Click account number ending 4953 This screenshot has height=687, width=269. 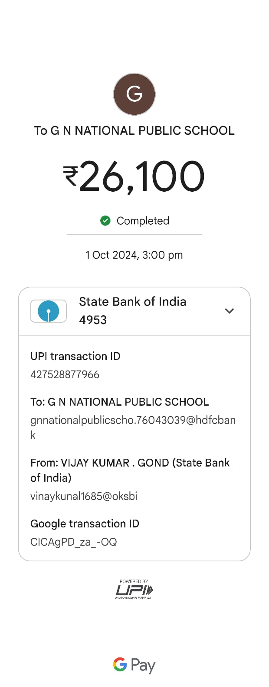tap(93, 320)
